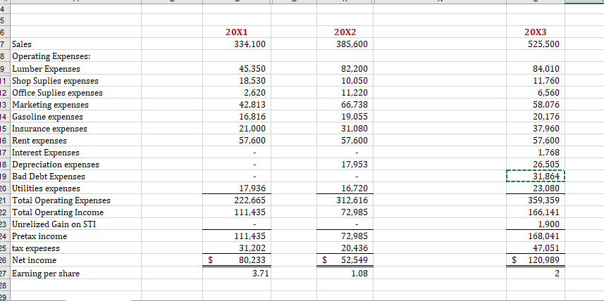Screen dimensions: 604x301
Task: Select pretax income value 168,041
Action: (535, 236)
